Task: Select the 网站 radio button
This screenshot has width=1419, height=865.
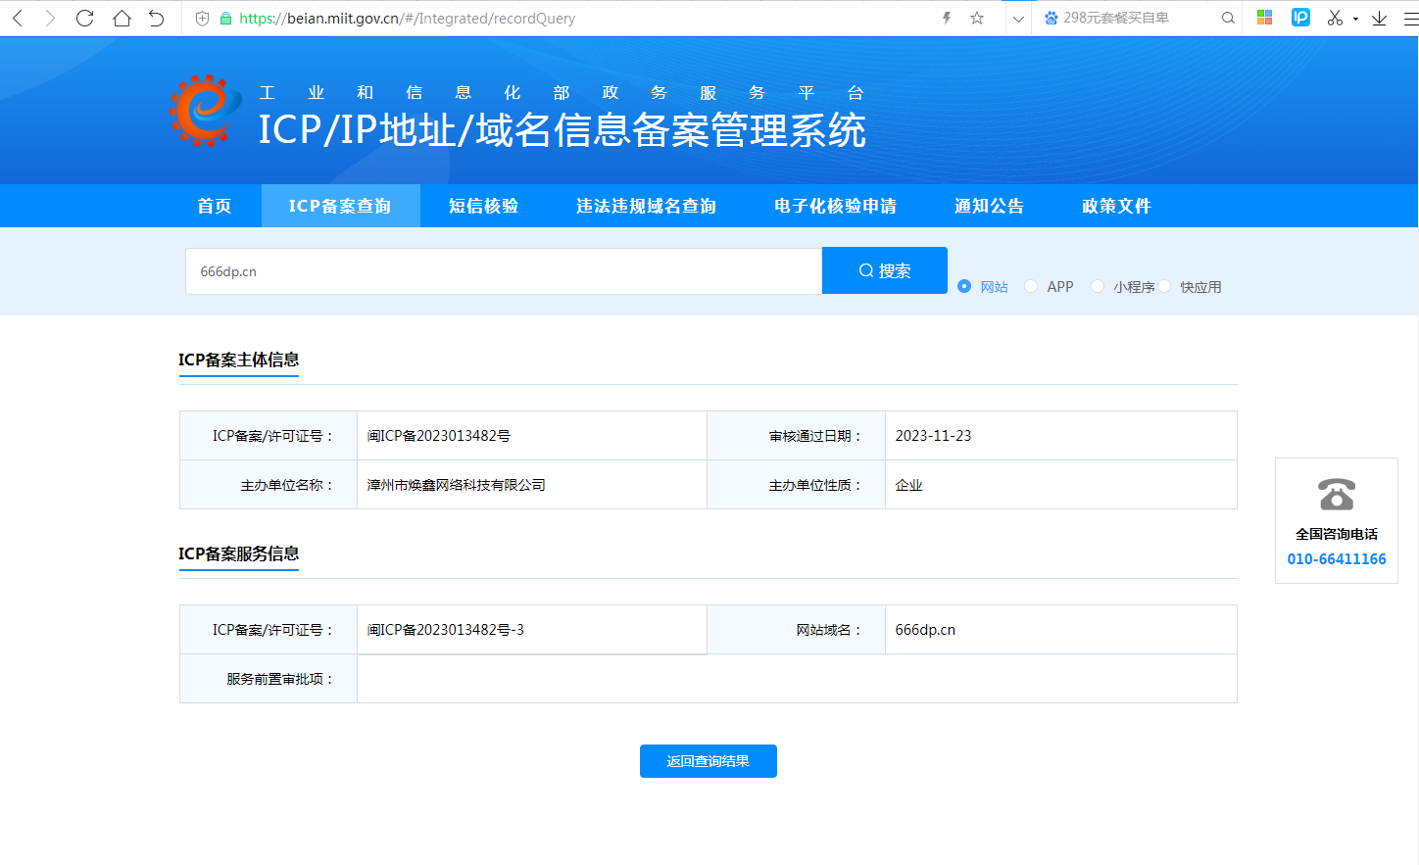Action: click(x=964, y=286)
